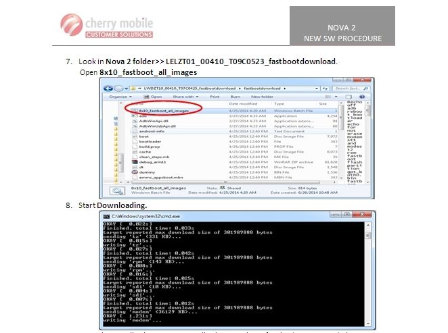Click boot disc image icon
The image size is (448, 333).
click(x=135, y=136)
